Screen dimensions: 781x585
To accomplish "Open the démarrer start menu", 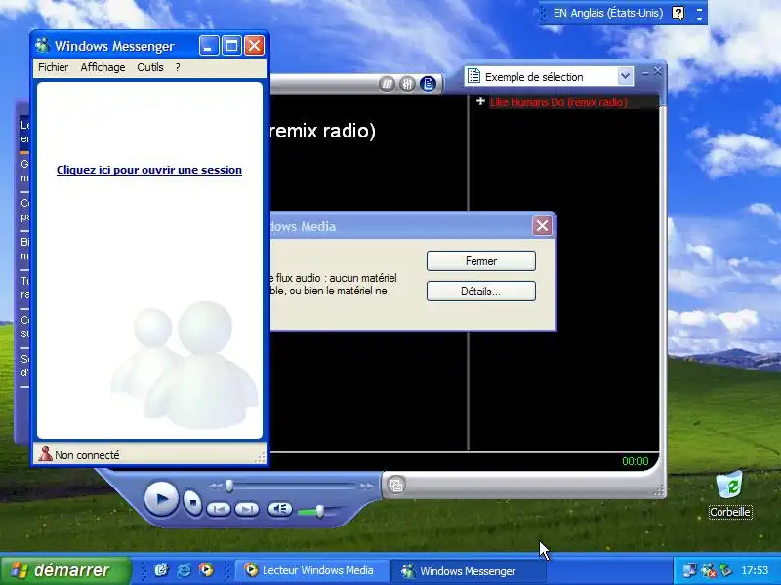I will click(65, 570).
